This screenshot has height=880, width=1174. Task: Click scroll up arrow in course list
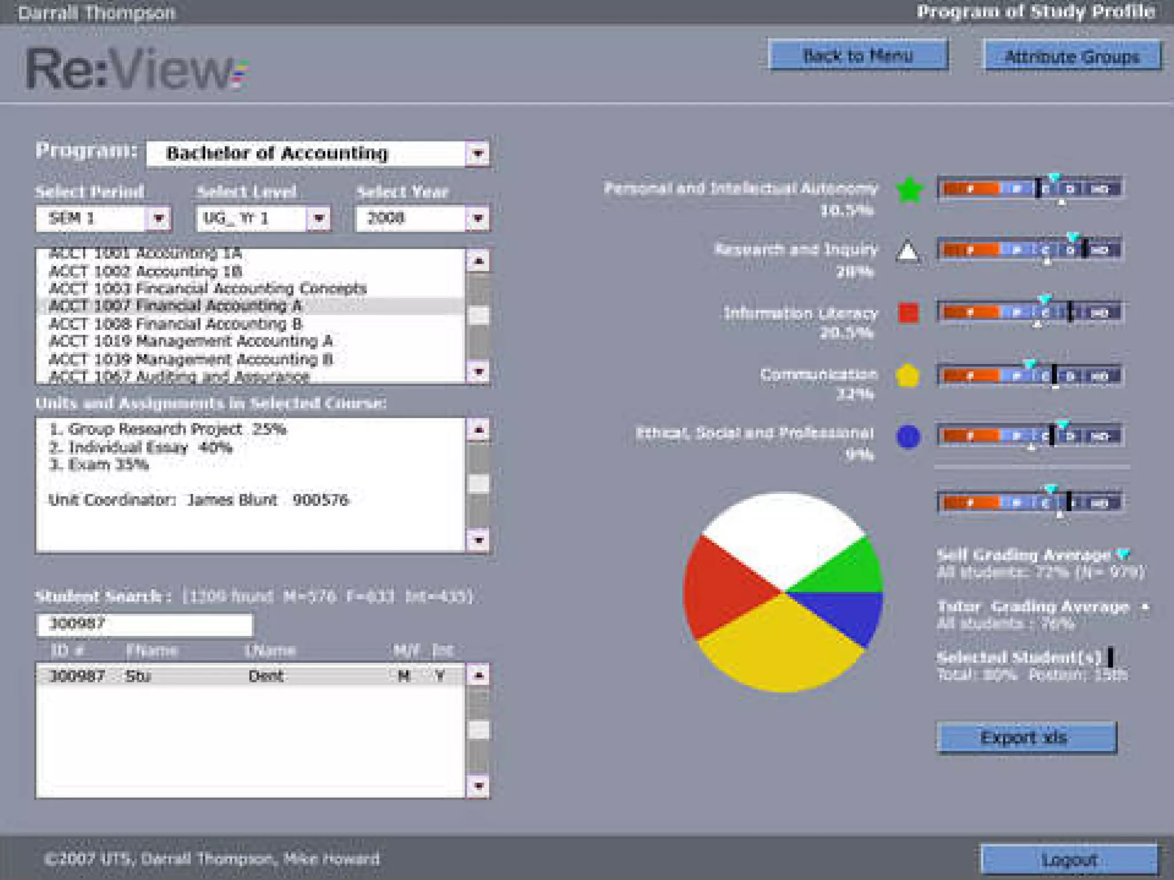(479, 261)
